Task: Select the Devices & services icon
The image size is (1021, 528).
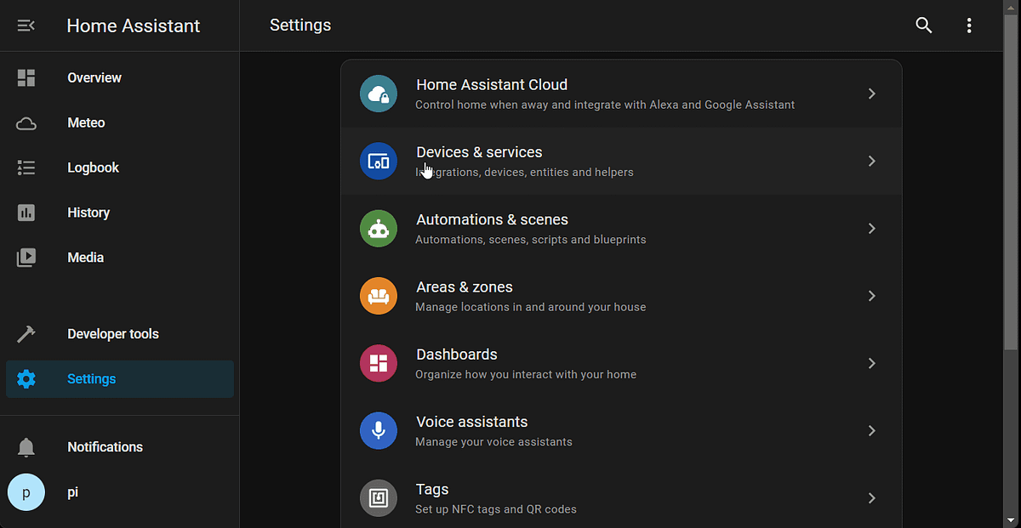Action: 379,161
